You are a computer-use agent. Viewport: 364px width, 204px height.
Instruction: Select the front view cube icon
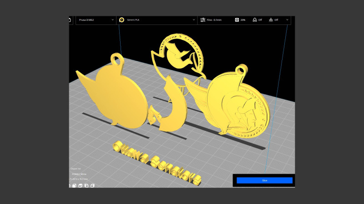75,185
